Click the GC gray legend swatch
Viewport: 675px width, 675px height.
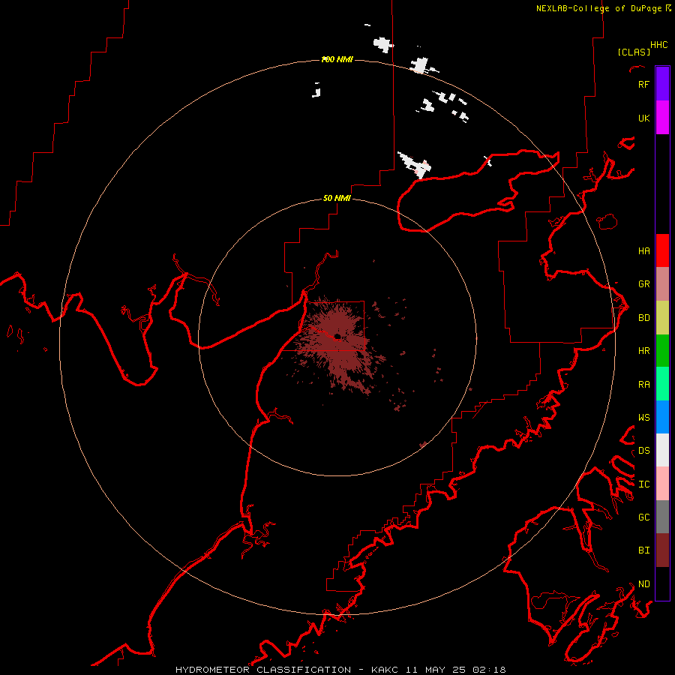pos(662,517)
